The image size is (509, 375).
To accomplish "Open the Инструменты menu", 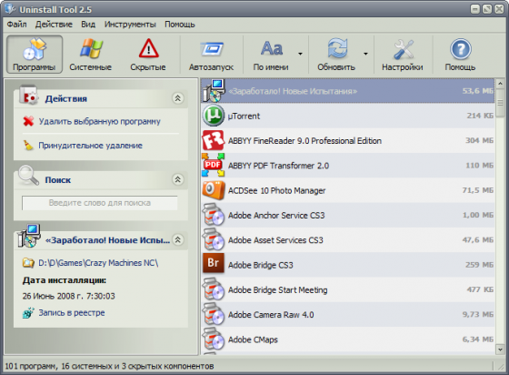I will click(130, 25).
